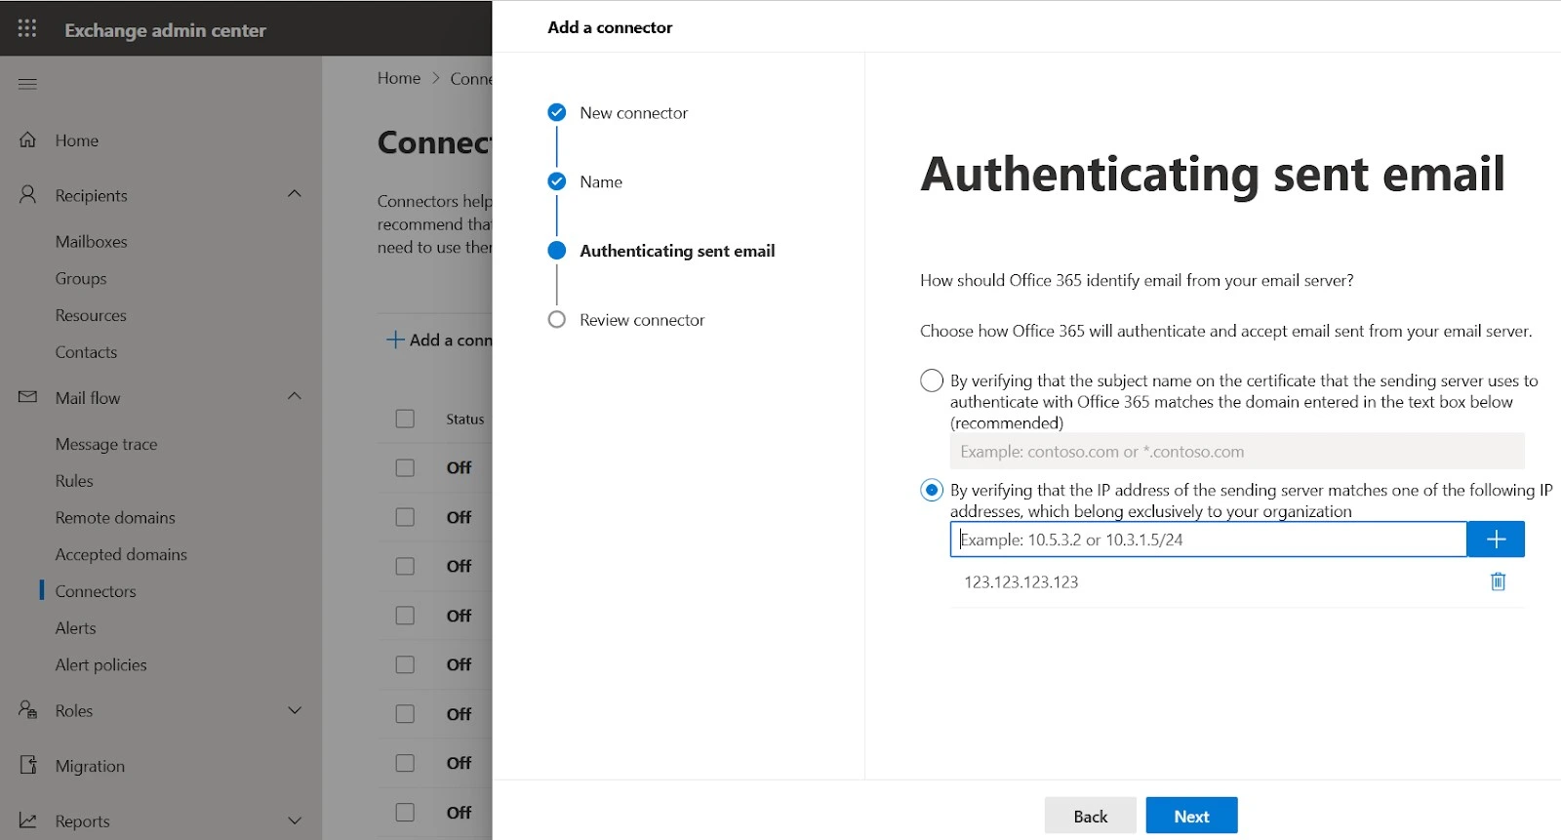Click the Reports chart icon
Viewport: 1561px width, 840px height.
pos(28,820)
